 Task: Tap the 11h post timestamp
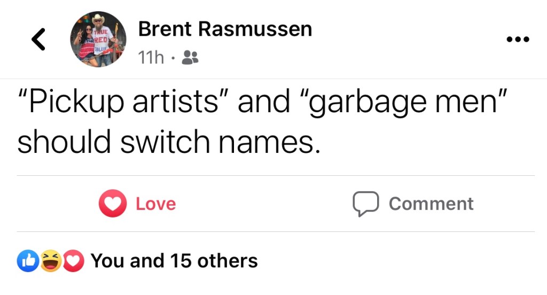(151, 58)
